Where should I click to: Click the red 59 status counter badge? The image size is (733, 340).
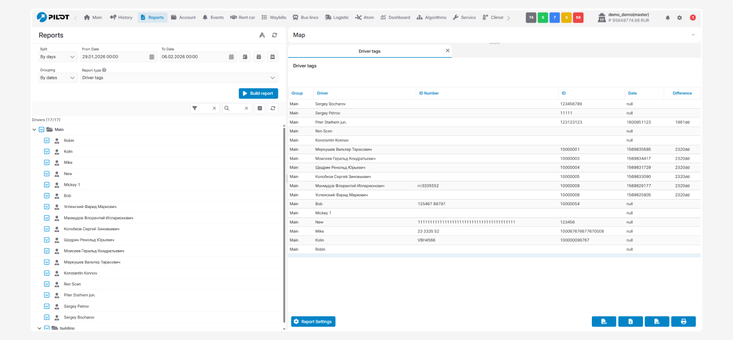578,18
